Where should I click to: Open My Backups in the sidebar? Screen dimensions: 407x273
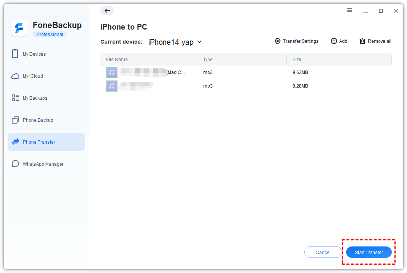35,98
